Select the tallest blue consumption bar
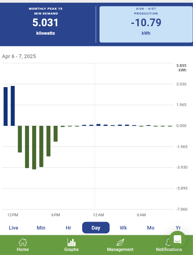This screenshot has width=193, height=255. [x=12, y=106]
